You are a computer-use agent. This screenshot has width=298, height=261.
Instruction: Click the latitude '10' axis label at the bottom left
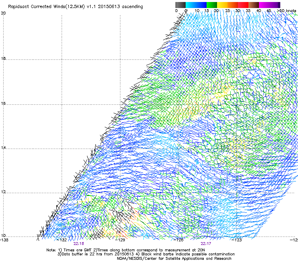coord(3,236)
